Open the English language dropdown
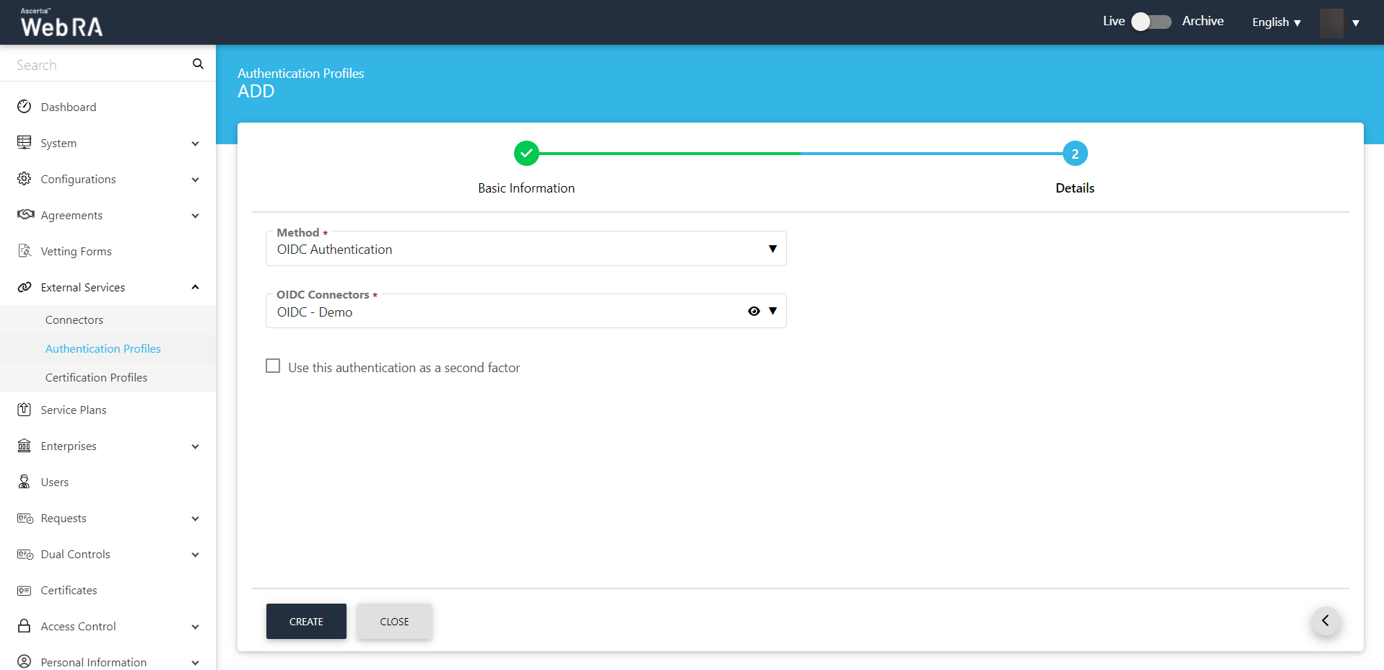1384x670 pixels. click(1276, 22)
